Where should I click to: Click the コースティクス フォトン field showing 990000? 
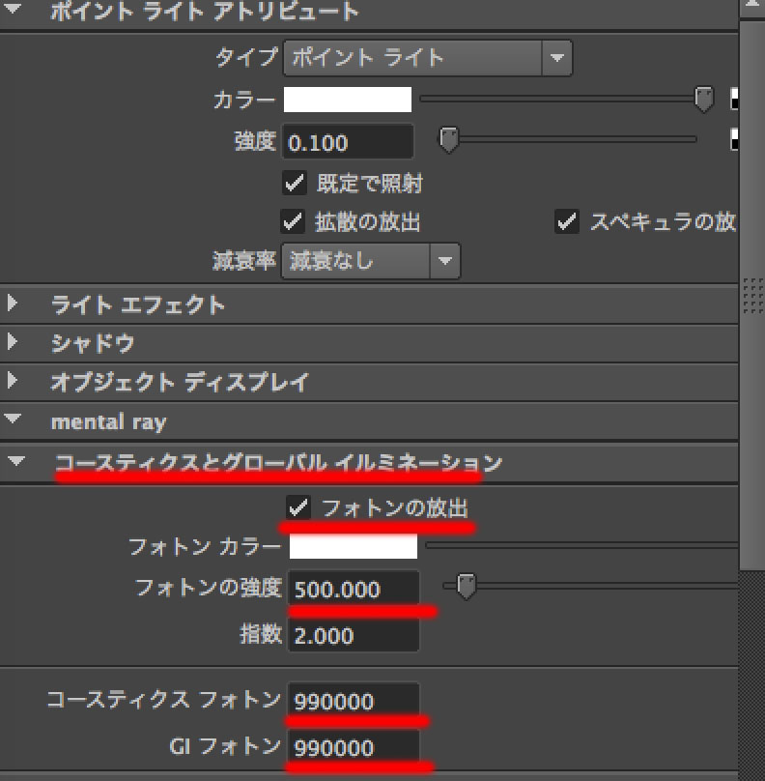354,701
